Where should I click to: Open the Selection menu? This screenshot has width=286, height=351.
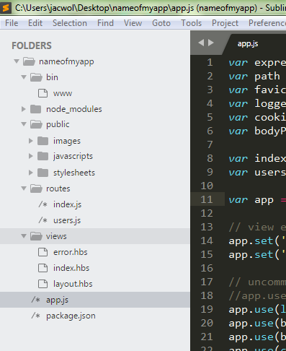click(x=70, y=23)
